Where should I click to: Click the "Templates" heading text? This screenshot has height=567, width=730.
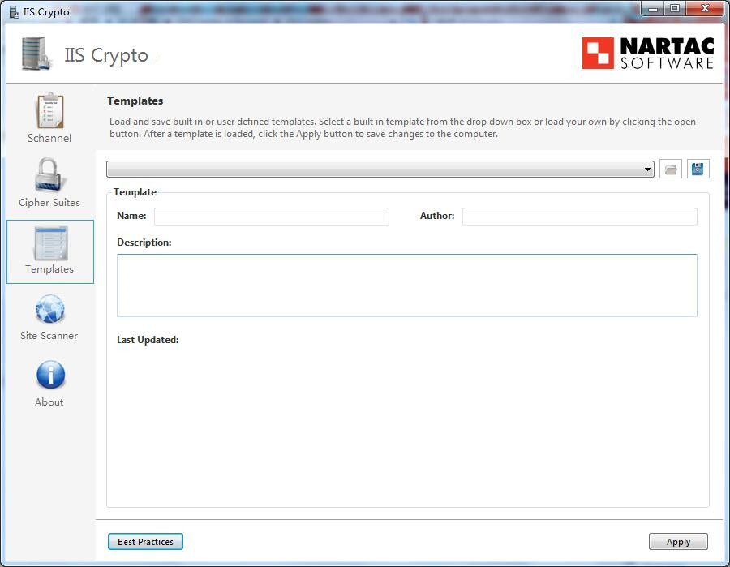pyautogui.click(x=135, y=101)
